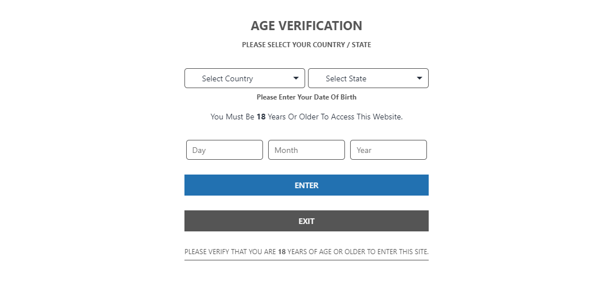Click the Please Select Your Country / State subtitle
The image size is (612, 282).
[x=306, y=45]
